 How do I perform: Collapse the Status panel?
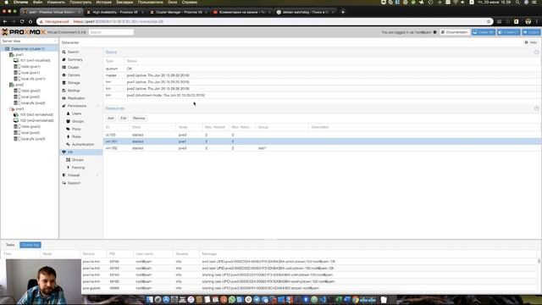536,53
